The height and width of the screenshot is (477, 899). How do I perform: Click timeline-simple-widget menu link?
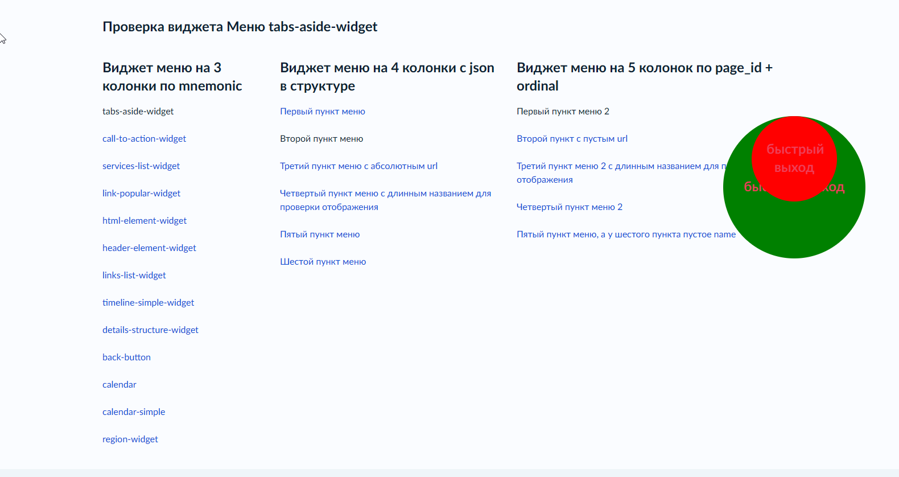[x=148, y=303]
